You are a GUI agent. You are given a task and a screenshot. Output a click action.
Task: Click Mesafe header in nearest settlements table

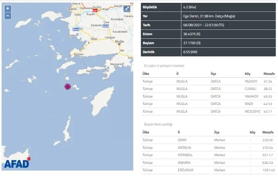(269, 74)
